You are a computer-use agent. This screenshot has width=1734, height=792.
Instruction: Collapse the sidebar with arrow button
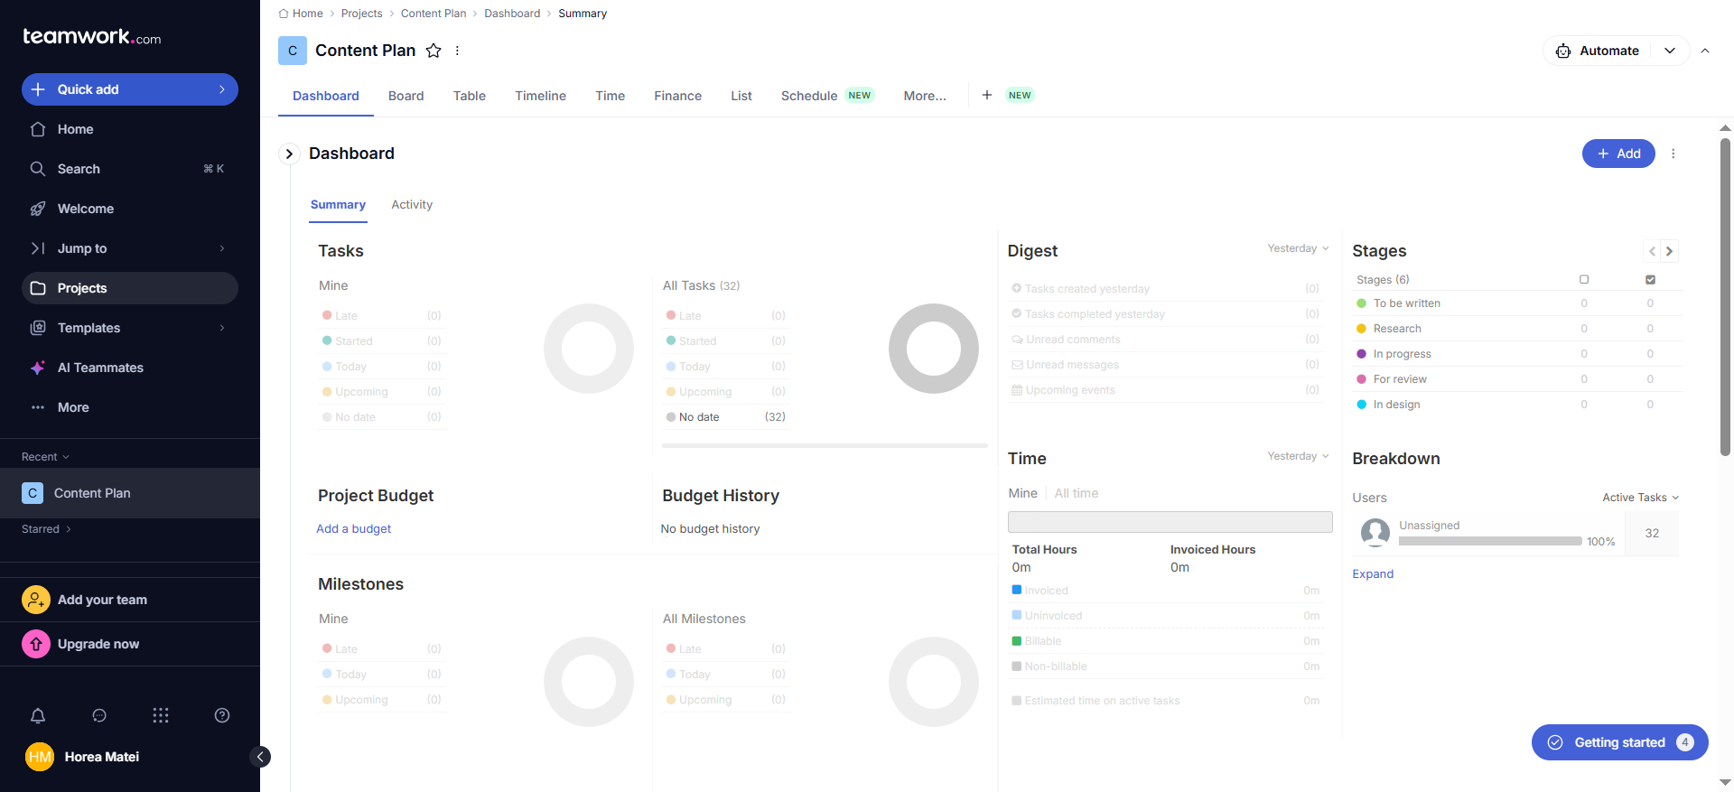coord(260,757)
